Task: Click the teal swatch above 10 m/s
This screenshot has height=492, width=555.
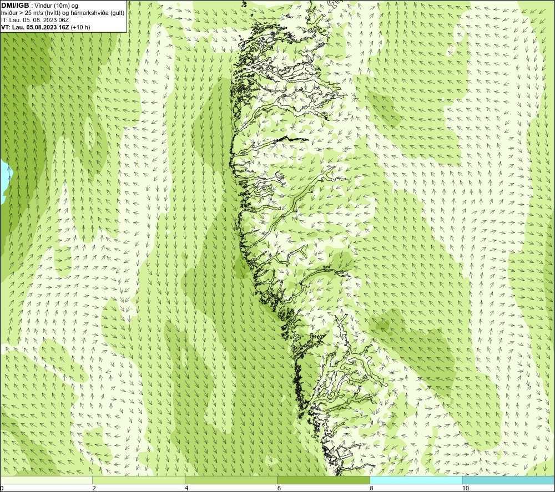Action: pyautogui.click(x=508, y=480)
